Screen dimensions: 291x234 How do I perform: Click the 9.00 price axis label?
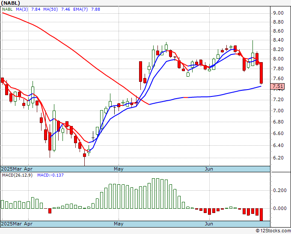click(278, 13)
